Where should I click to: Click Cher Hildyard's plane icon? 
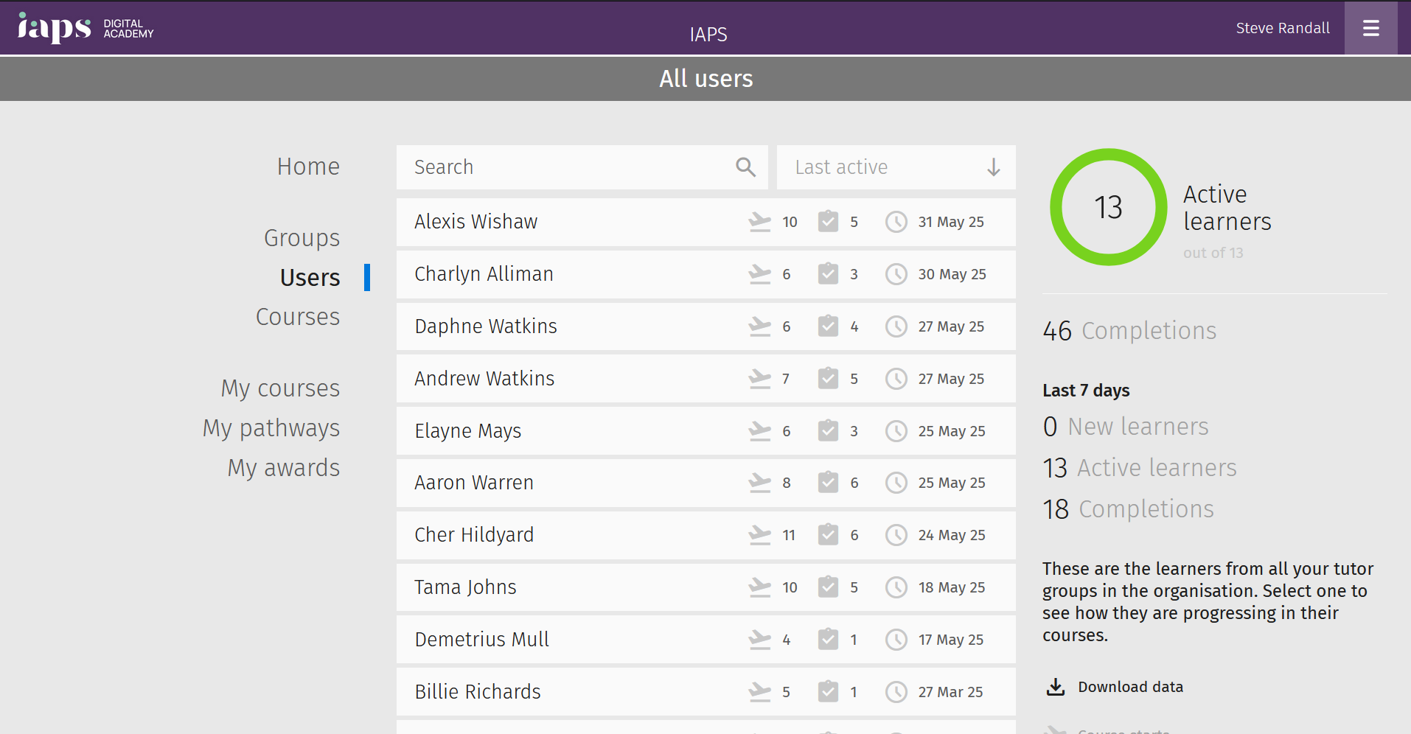pos(759,535)
